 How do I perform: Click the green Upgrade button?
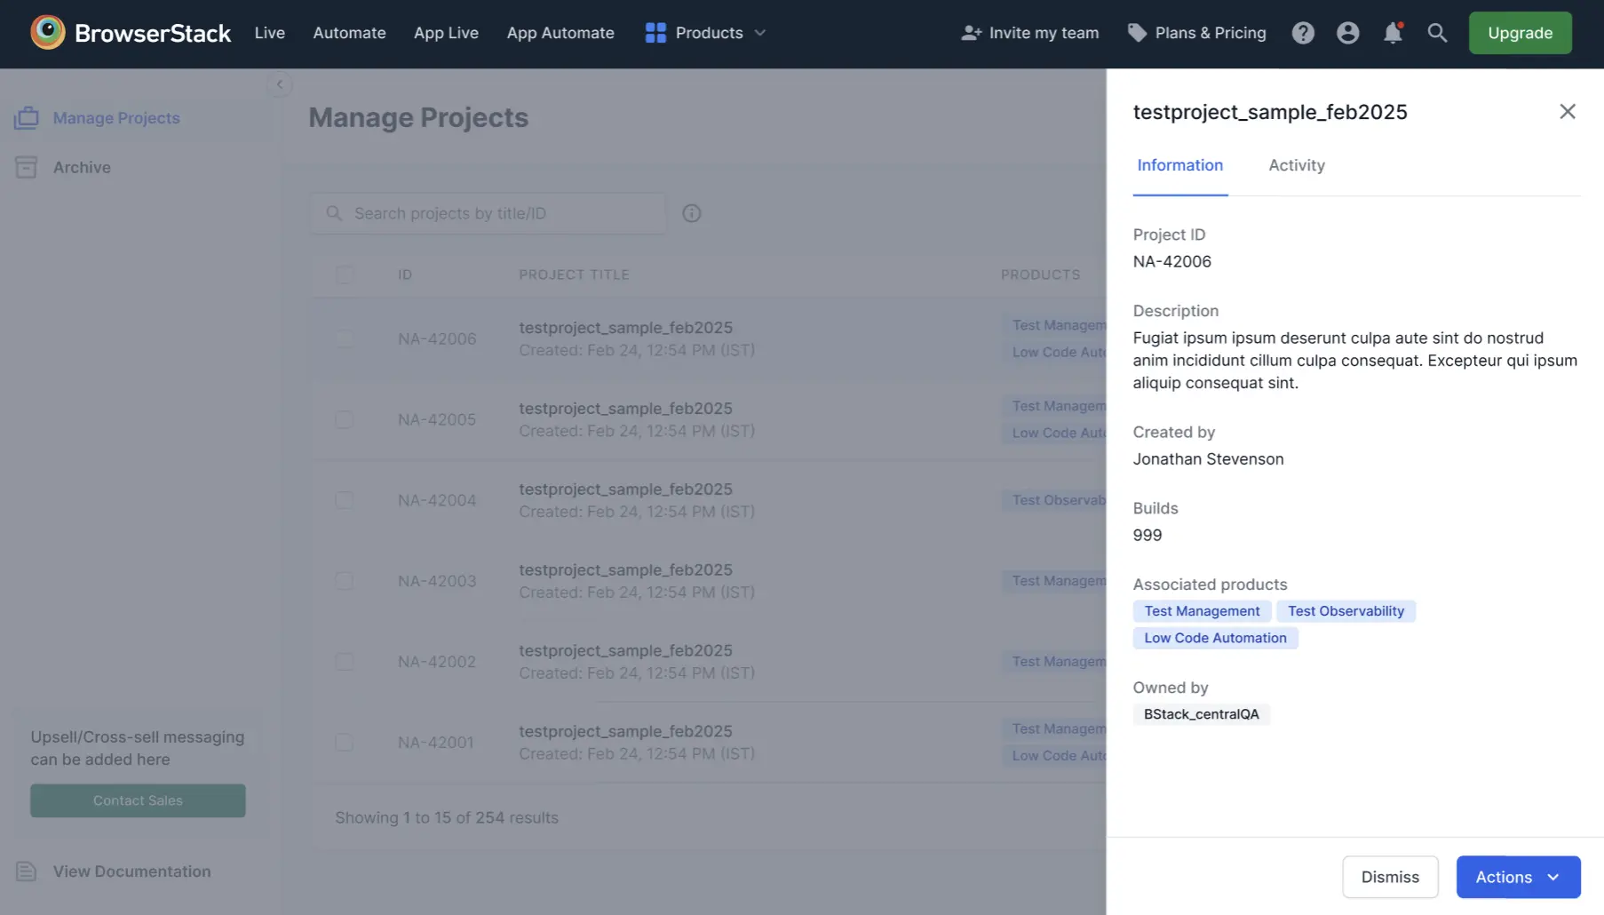pos(1520,33)
